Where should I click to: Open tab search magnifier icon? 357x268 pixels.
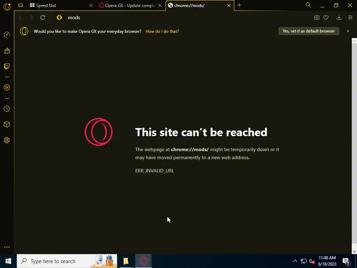(308, 5)
